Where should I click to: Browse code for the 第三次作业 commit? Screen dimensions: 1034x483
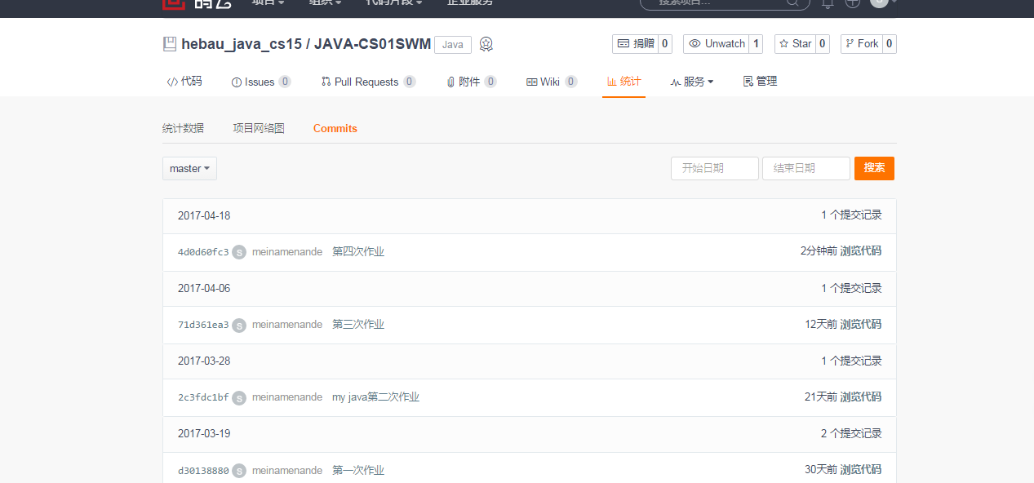[x=861, y=324]
